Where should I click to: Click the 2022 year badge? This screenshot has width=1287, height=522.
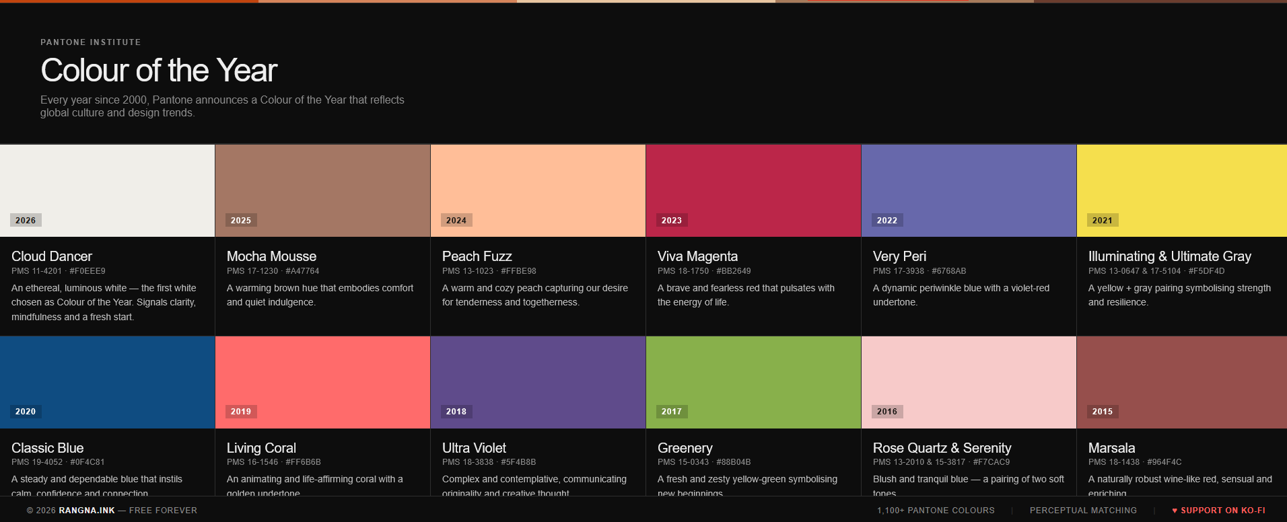pyautogui.click(x=887, y=220)
